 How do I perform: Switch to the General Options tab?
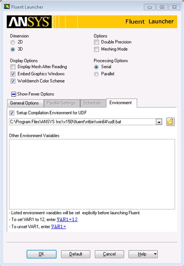(x=26, y=103)
